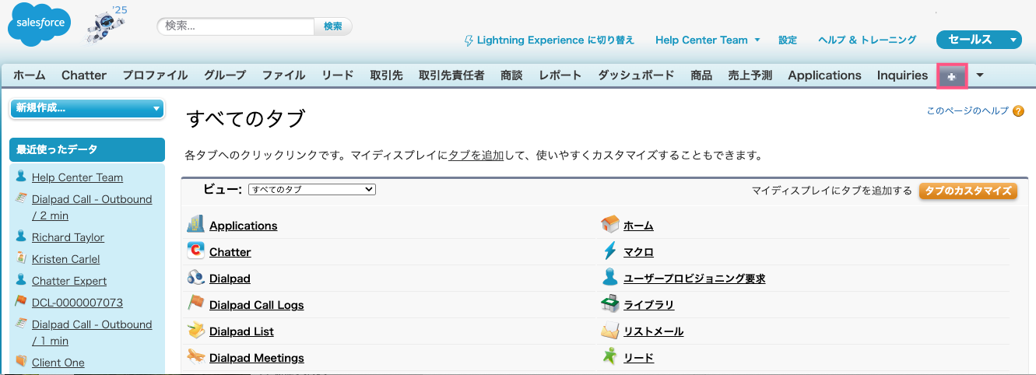Open the プロファイル tab
Screen dimensions: 1036x375
point(155,75)
